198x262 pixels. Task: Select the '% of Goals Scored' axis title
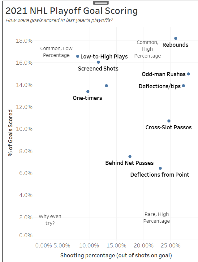11,132
